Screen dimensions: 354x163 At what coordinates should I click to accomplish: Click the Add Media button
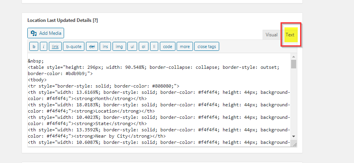[x=45, y=33]
